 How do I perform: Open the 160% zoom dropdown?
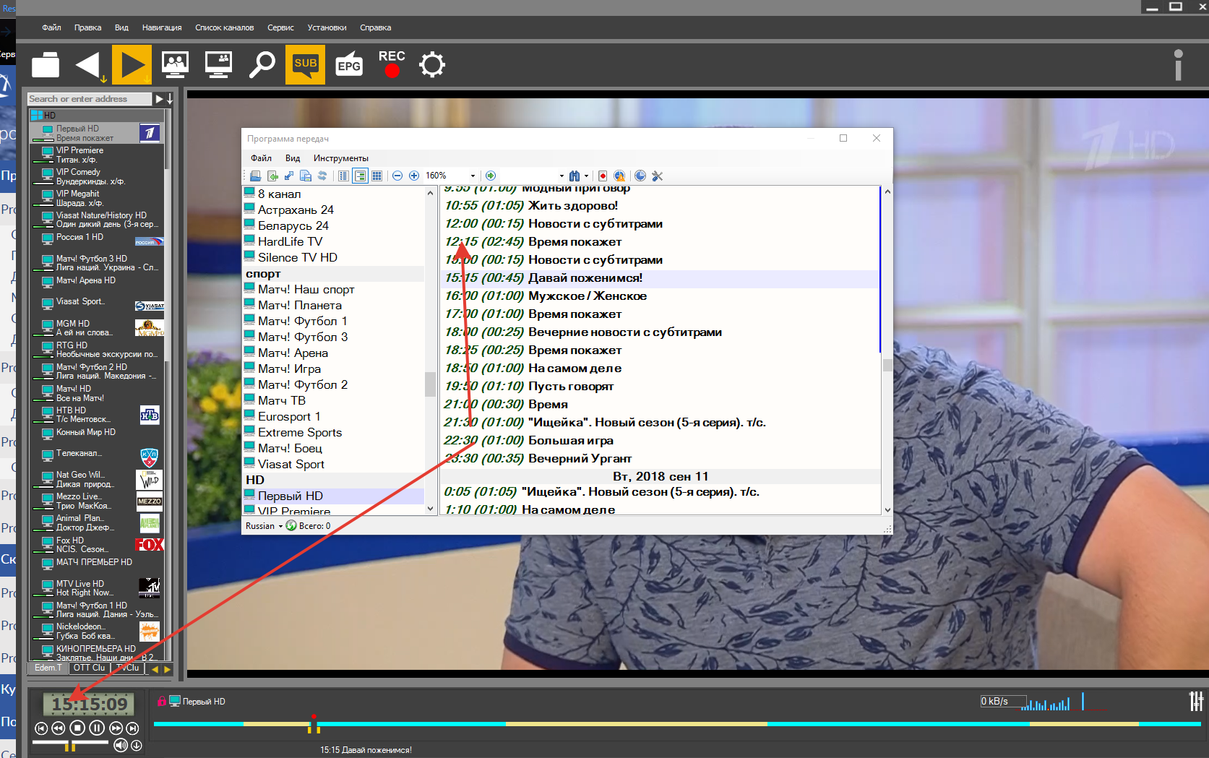(473, 176)
